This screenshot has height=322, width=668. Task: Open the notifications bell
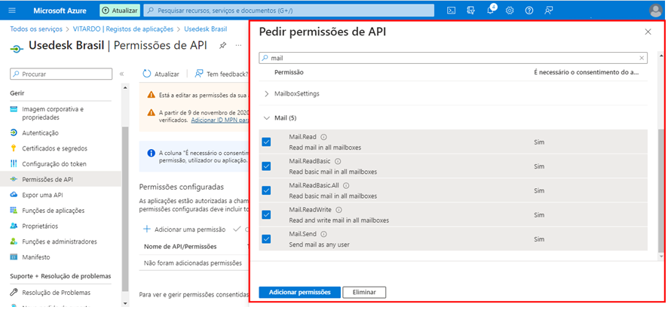click(490, 11)
